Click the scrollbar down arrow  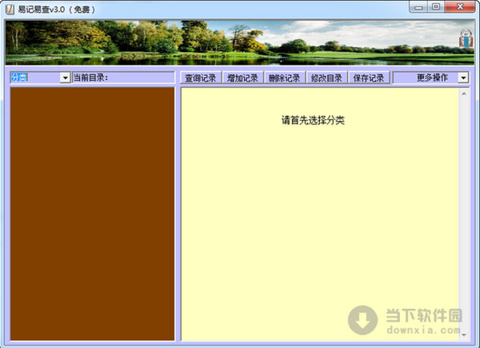(464, 335)
